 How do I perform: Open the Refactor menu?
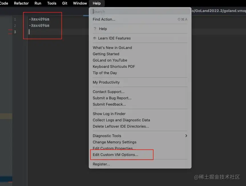click(21, 3)
